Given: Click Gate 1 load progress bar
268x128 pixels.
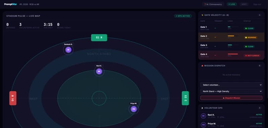Looking at the screenshot, I should click(x=233, y=27).
